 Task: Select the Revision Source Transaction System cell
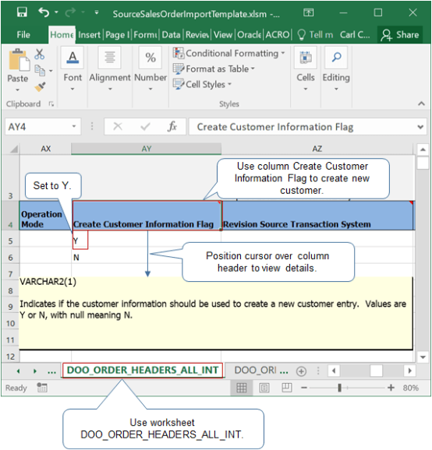click(x=317, y=216)
